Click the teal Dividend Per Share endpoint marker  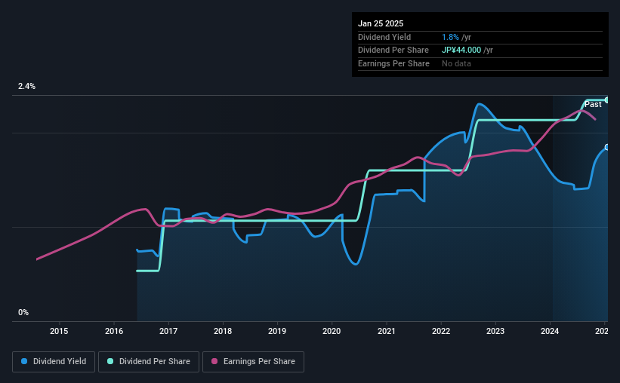tap(607, 100)
